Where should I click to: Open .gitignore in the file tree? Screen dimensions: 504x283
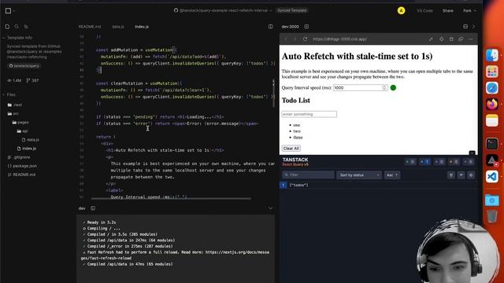point(19,157)
